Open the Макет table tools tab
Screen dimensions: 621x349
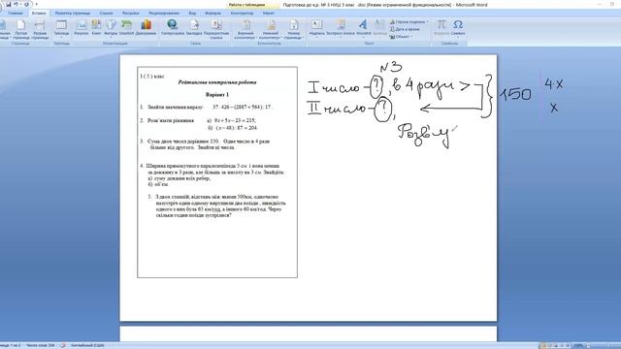click(x=269, y=13)
